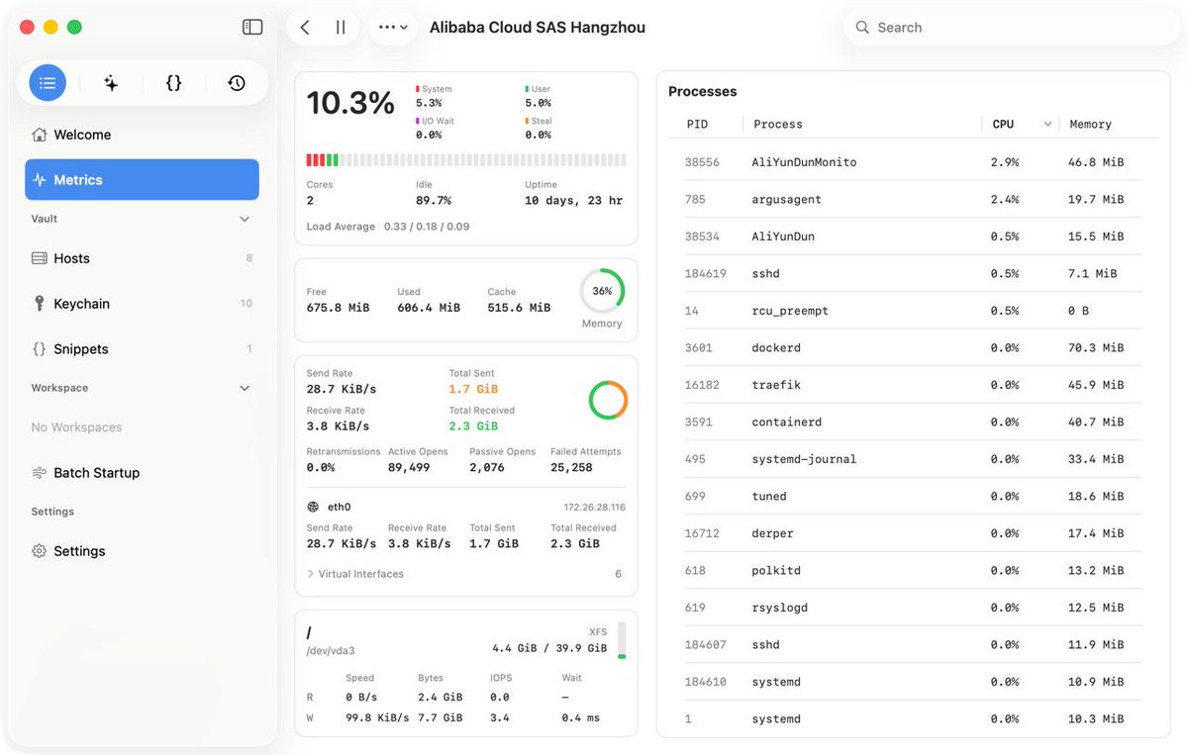The height and width of the screenshot is (755, 1188).
Task: Select the tuned process row
Action: click(x=912, y=496)
